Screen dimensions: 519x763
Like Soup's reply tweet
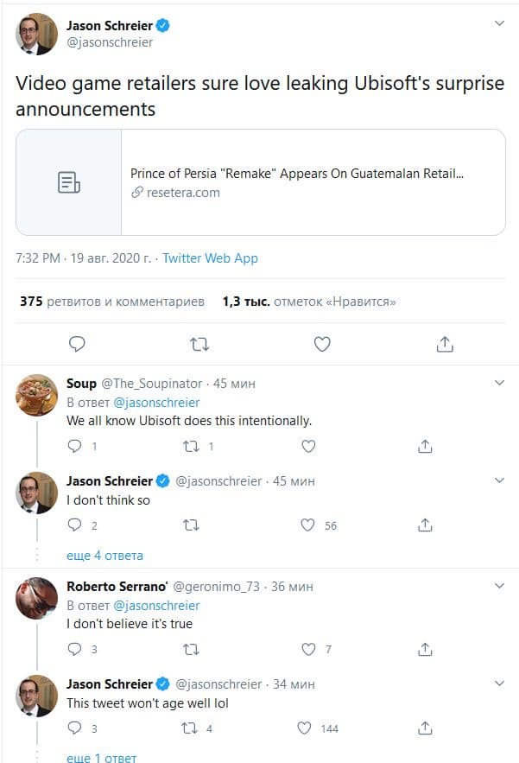[308, 447]
